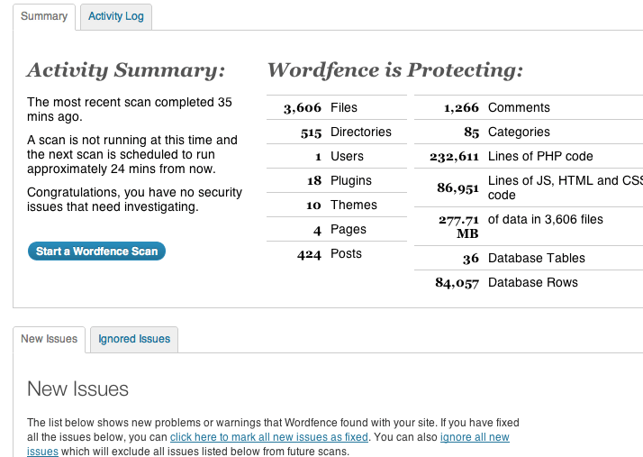Click the 18 Plugins row

337,180
